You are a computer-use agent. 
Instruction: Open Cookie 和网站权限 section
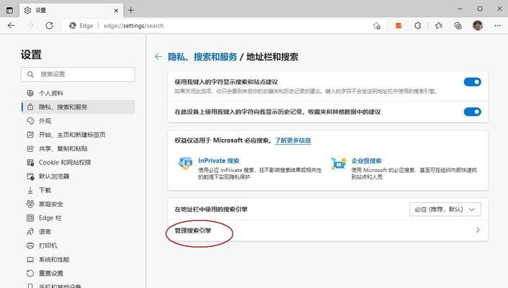[x=78, y=163]
